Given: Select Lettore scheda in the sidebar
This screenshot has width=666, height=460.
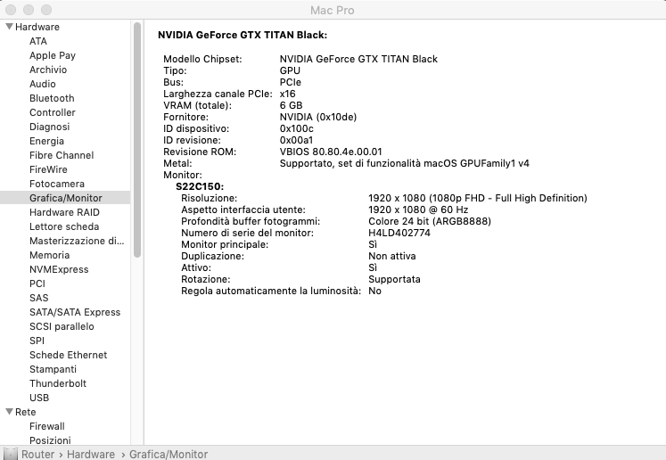Looking at the screenshot, I should tap(64, 226).
